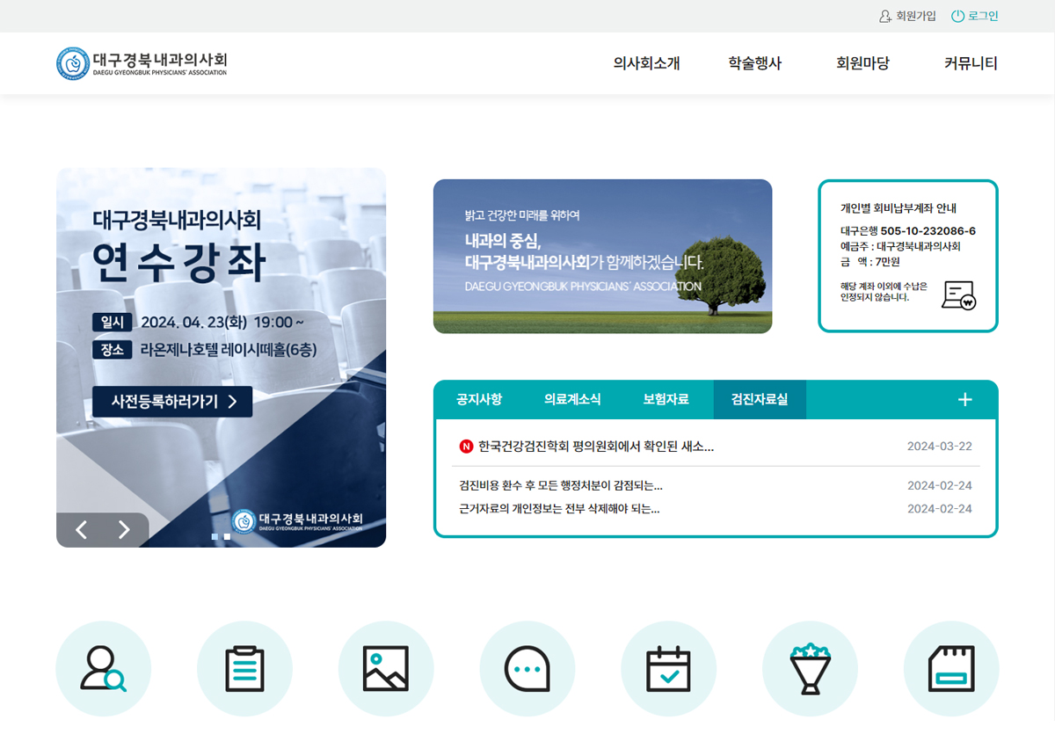Click the date 2024-03-22
This screenshot has height=734, width=1055.
click(940, 447)
